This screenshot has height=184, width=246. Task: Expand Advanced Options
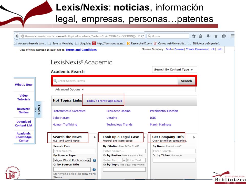pos(69,89)
